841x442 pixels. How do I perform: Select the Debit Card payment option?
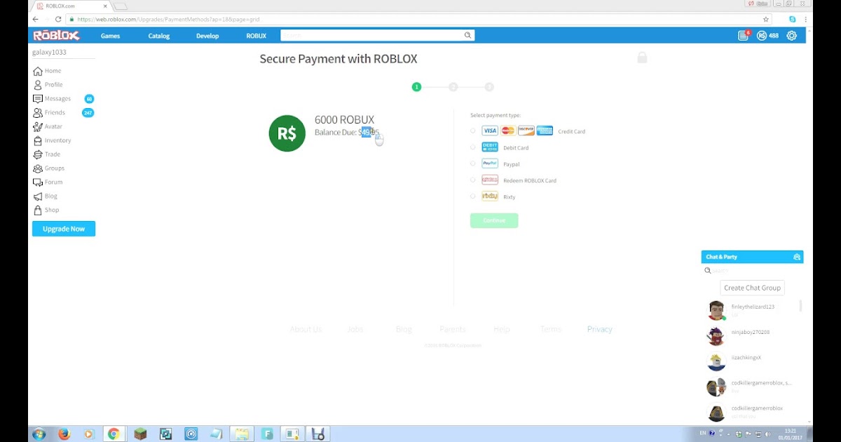(x=473, y=147)
